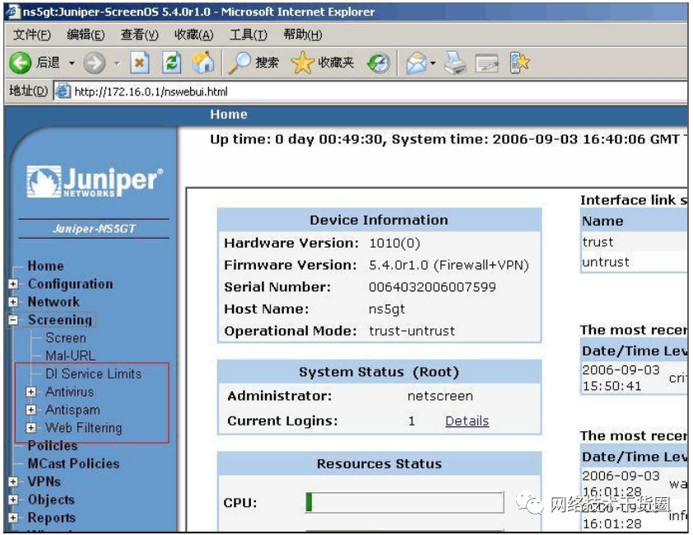693x535 pixels.
Task: Click the CPU usage progress bar
Action: [x=403, y=501]
